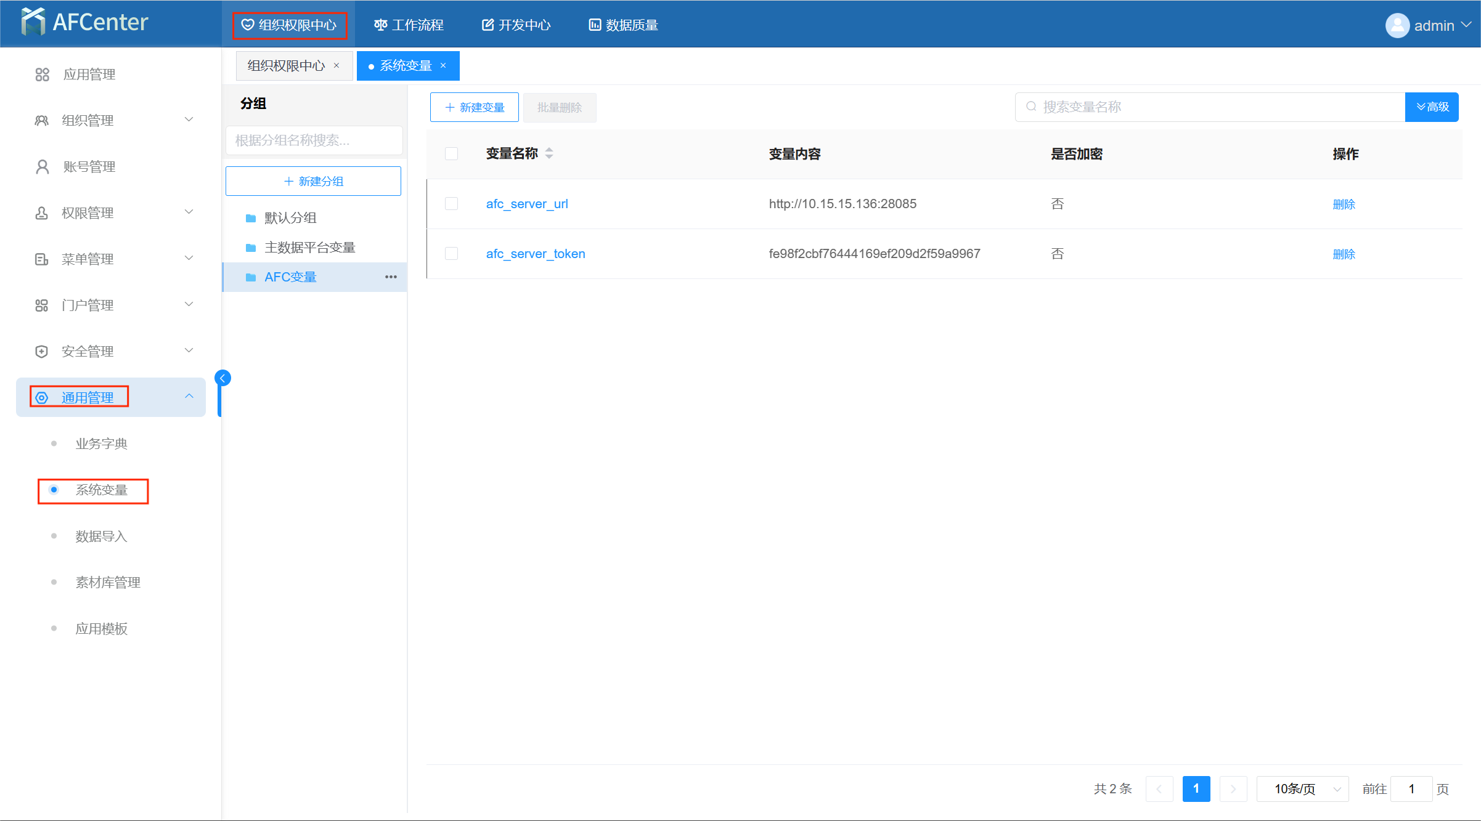1481x821 pixels.
Task: Open 系统变量 in the sidebar submenu
Action: tap(102, 490)
